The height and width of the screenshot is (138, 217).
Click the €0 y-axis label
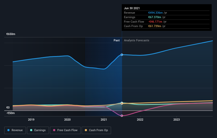[8, 107]
